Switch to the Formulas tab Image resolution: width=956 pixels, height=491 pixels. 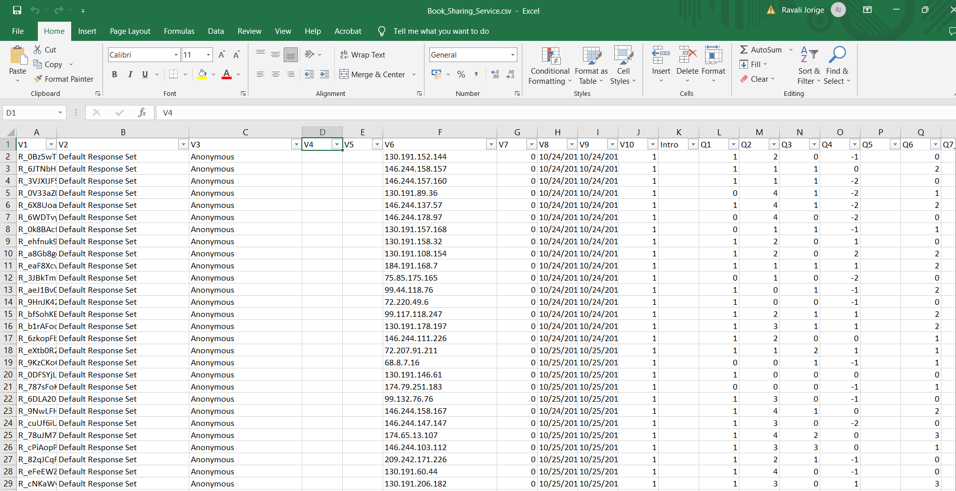point(179,31)
